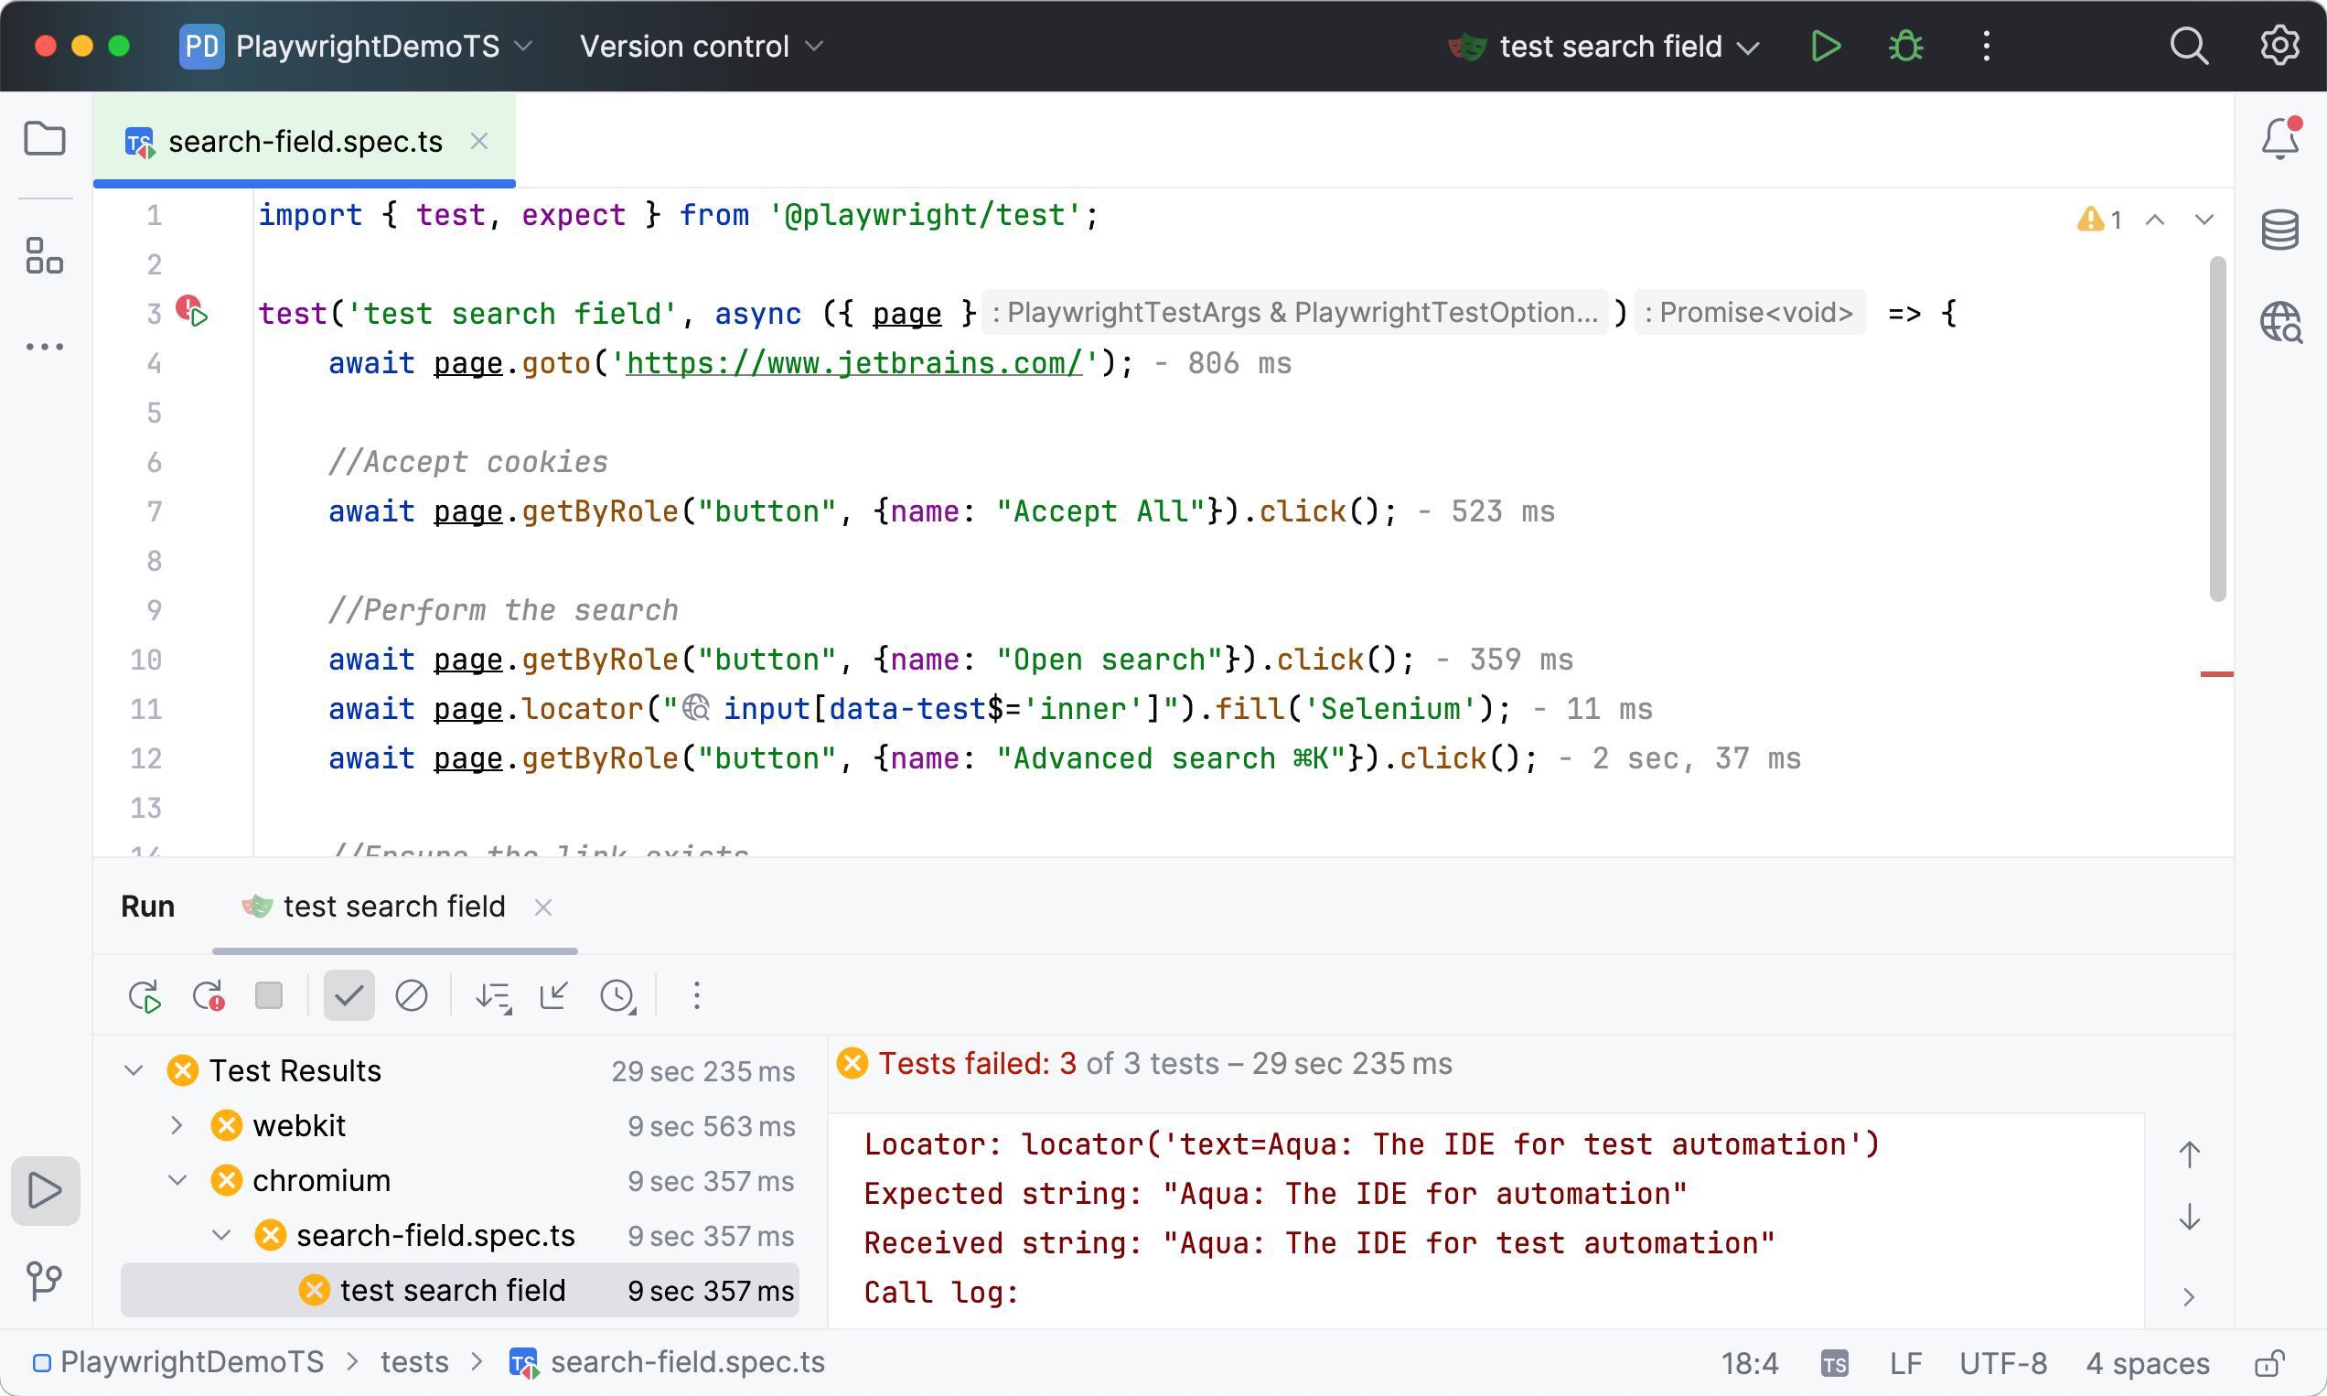Select the Run tab in bottom panel
Image resolution: width=2327 pixels, height=1396 pixels.
(148, 906)
